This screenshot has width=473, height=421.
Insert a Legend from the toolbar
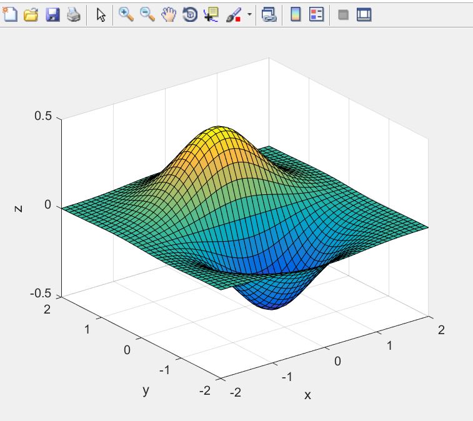(317, 14)
